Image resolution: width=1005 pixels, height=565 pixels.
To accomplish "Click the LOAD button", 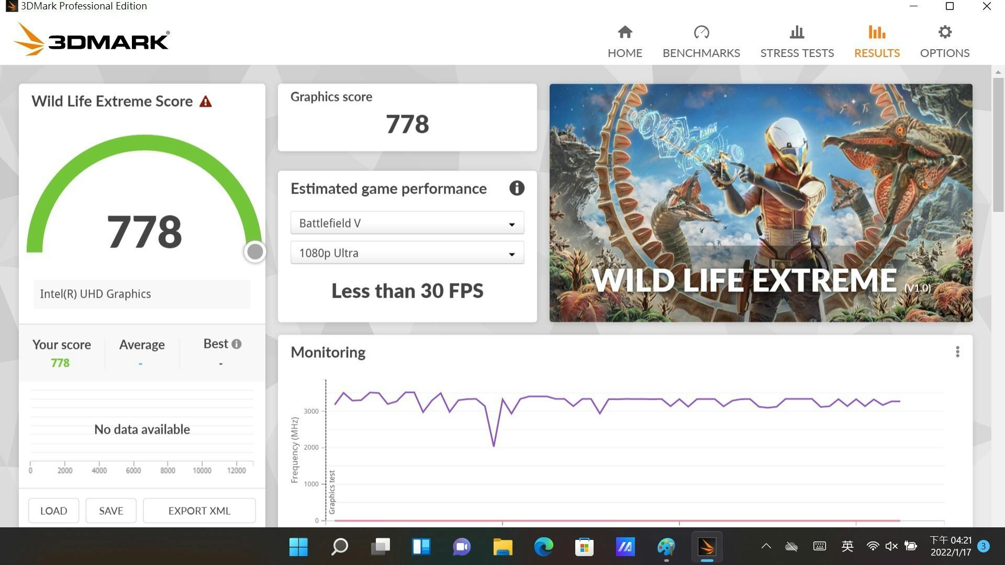I will tap(54, 511).
